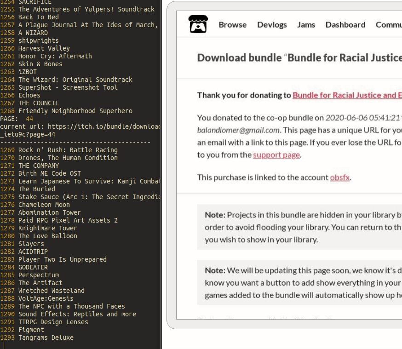Select terminal line 1279 Knightmare Tower
The width and height of the screenshot is (402, 349).
pos(39,228)
